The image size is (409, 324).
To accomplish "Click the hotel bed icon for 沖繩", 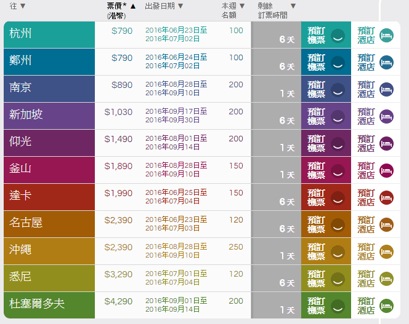I will (386, 252).
